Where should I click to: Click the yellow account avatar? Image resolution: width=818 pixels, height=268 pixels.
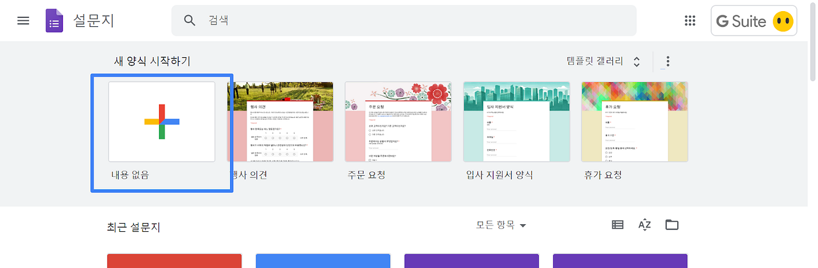tap(783, 22)
